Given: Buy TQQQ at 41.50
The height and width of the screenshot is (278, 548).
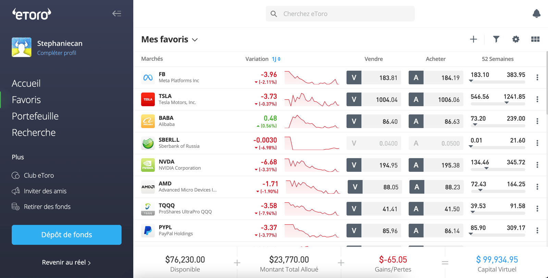Looking at the screenshot, I should point(436,209).
